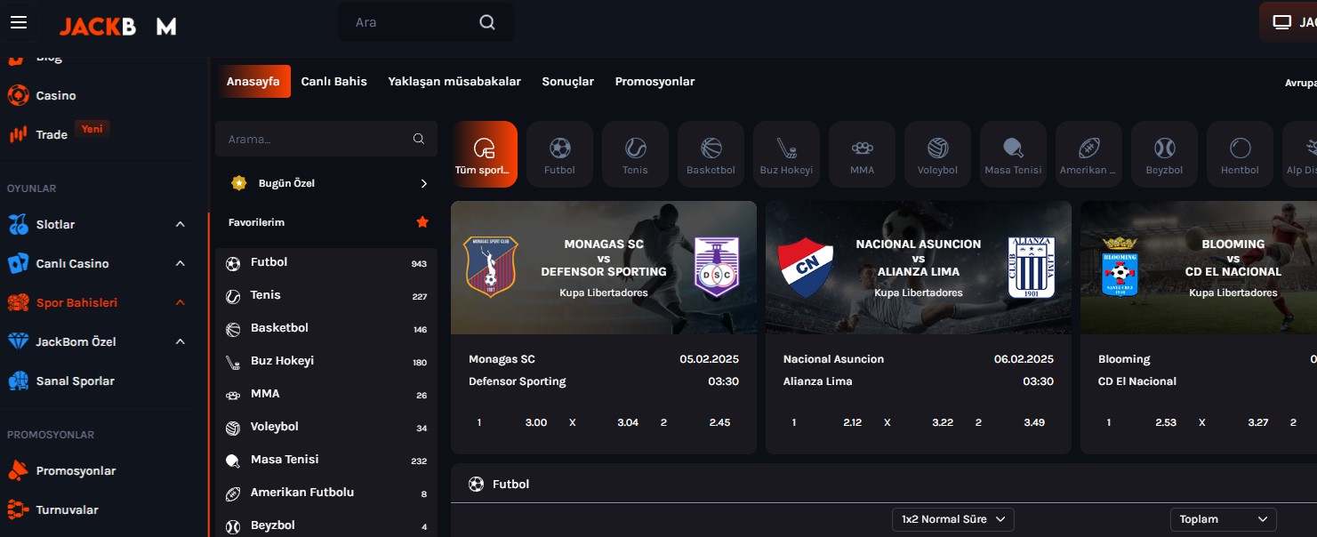Screen dimensions: 1317x537
Task: Open the Sonuçlar tab
Action: [567, 82]
